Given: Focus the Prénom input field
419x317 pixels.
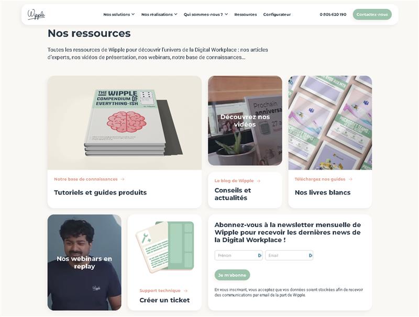Looking at the screenshot, I should [x=238, y=255].
